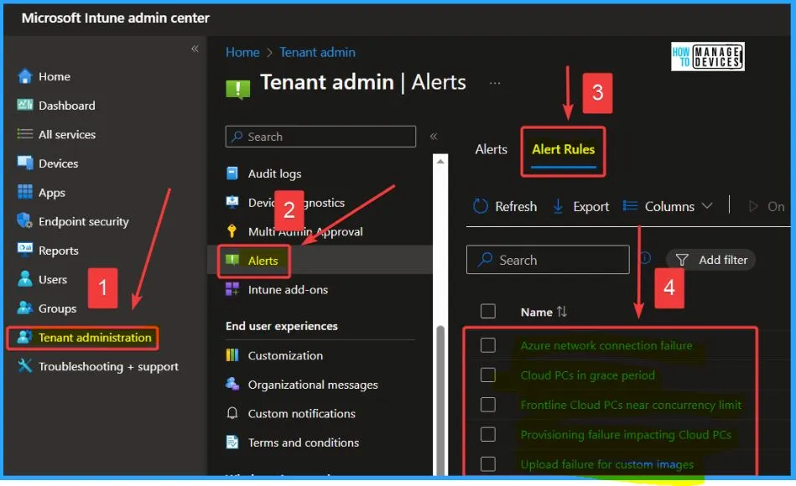Check the Cloud PCs in grace period box

pyautogui.click(x=488, y=375)
